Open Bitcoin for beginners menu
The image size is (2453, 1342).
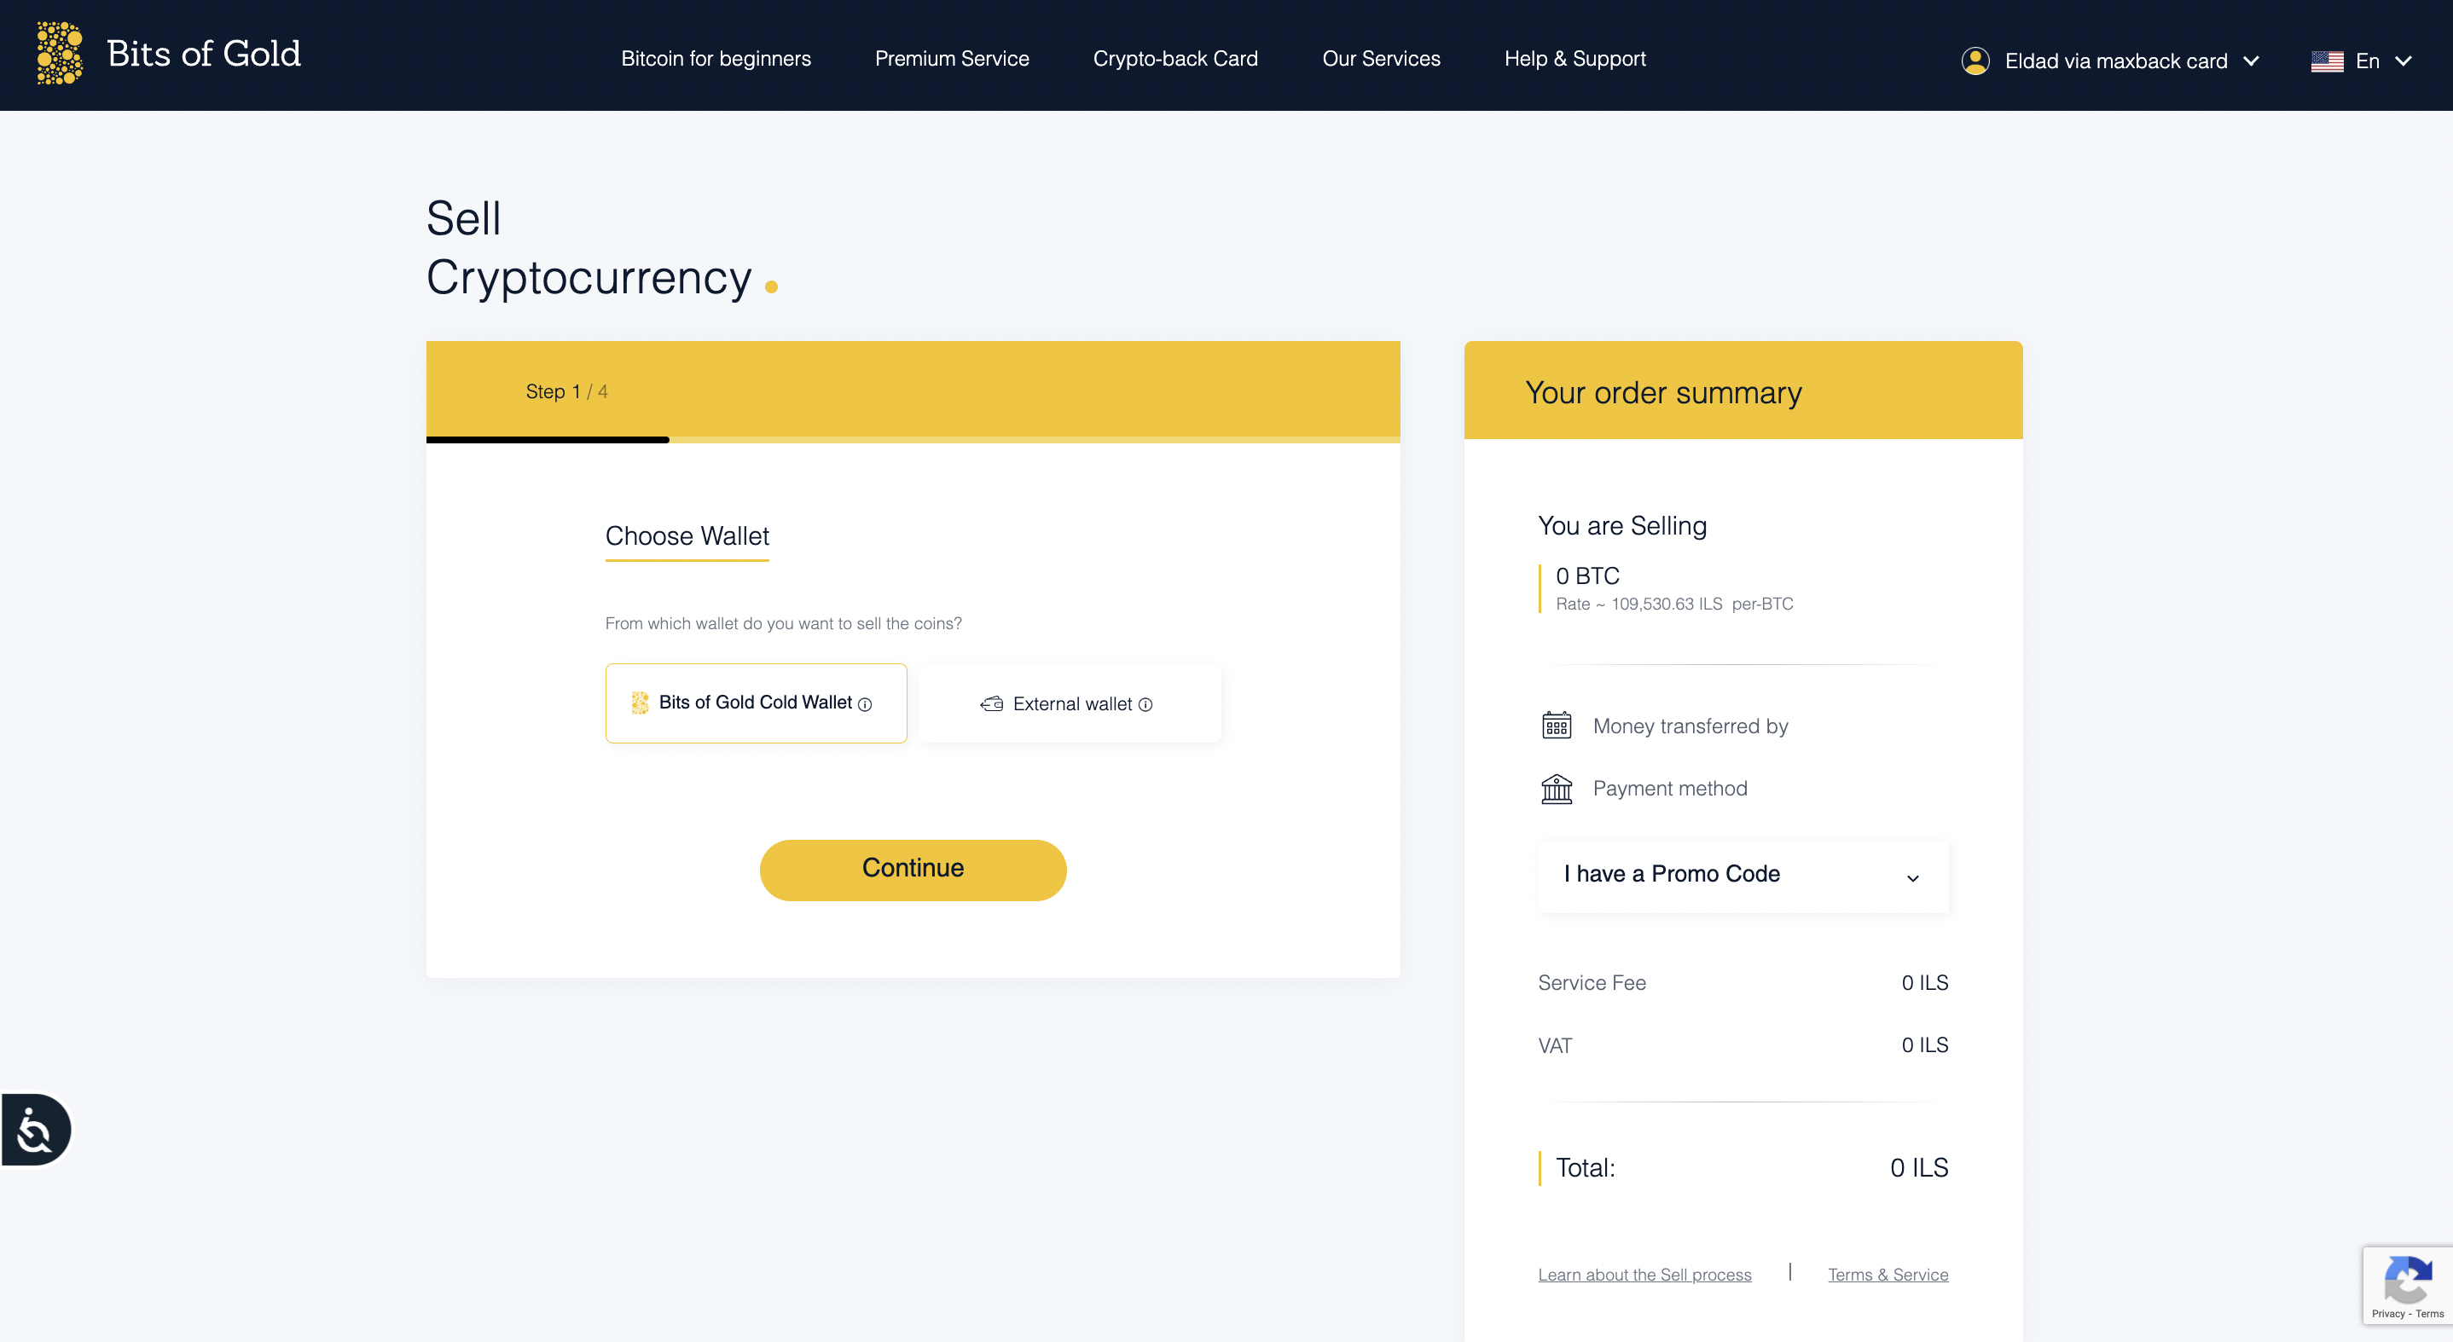pos(715,59)
